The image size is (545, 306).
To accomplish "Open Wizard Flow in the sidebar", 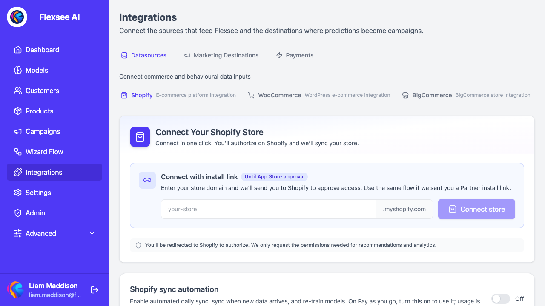I will (x=54, y=152).
